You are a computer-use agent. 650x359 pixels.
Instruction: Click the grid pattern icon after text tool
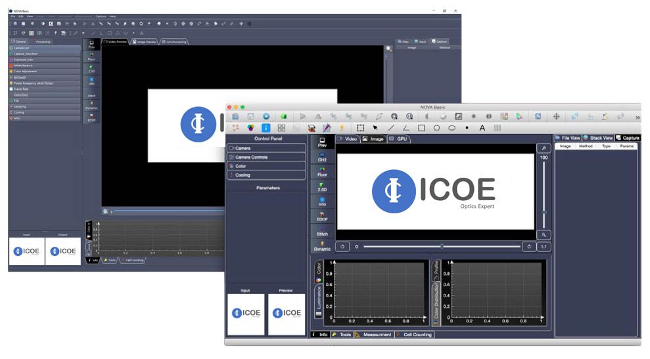(498, 128)
